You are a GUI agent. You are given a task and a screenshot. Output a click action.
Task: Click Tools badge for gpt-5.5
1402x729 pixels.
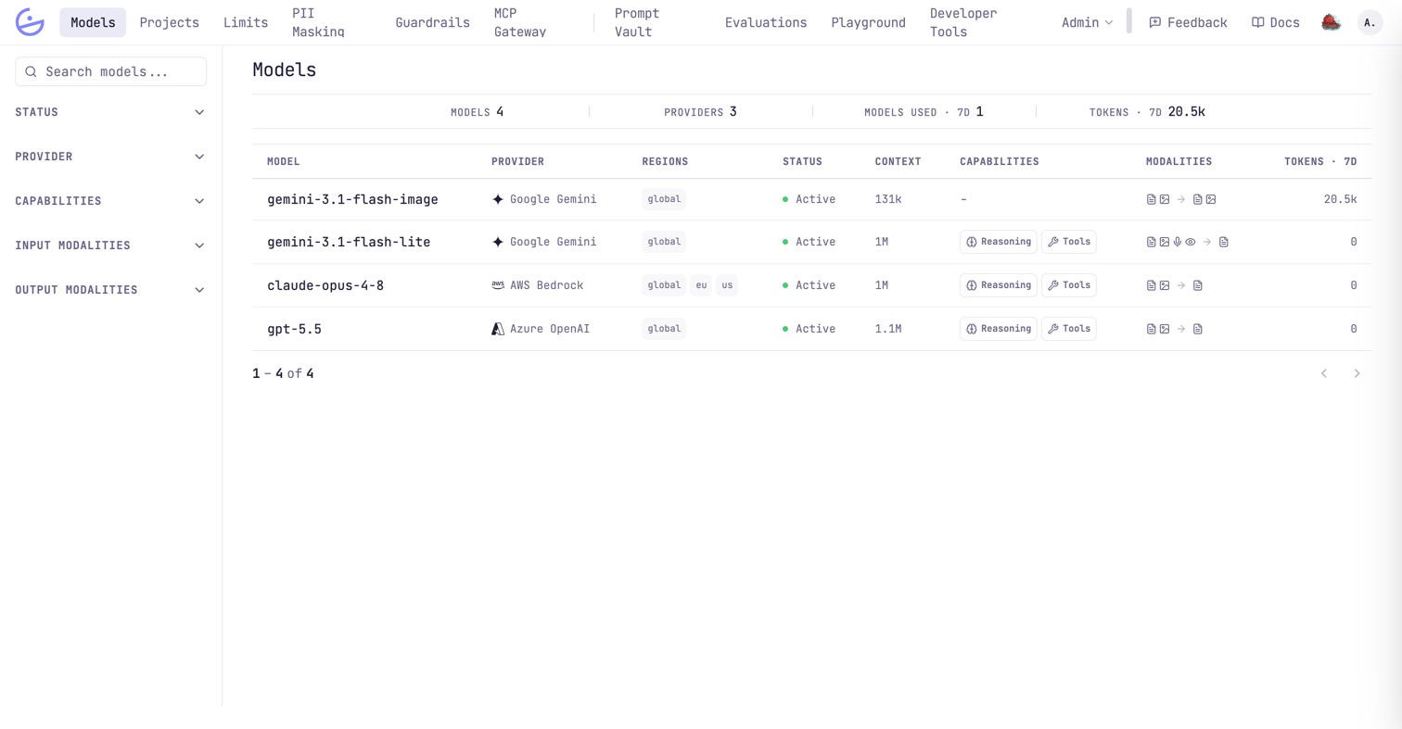point(1069,329)
